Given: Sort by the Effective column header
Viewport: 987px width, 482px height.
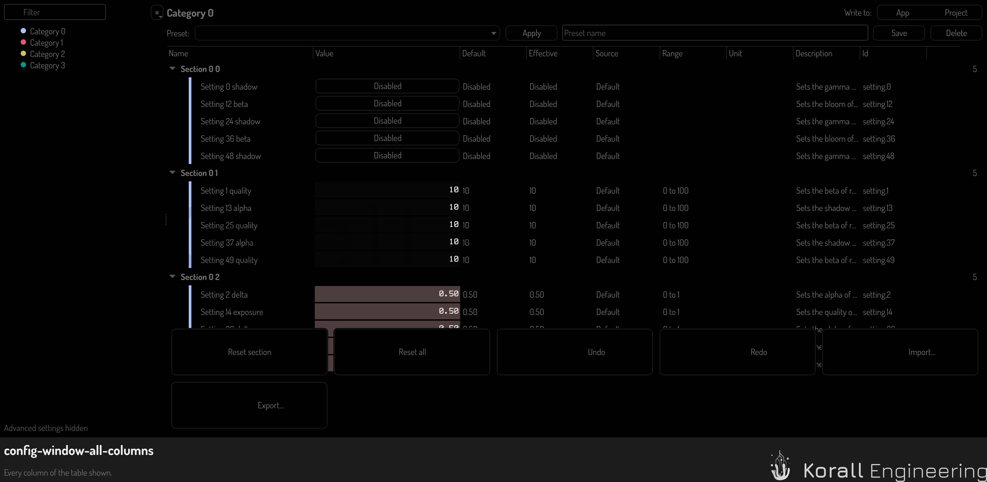Looking at the screenshot, I should (x=543, y=53).
